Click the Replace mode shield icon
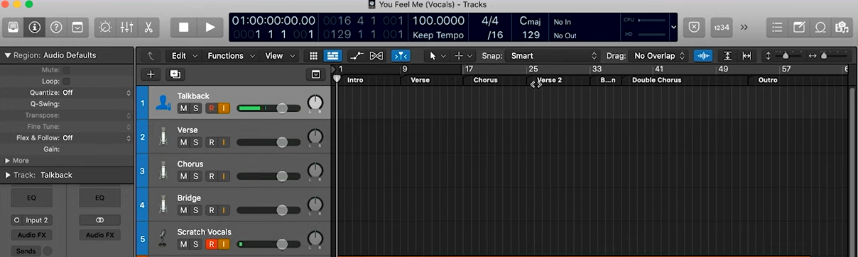This screenshot has width=858, height=257. [x=694, y=27]
